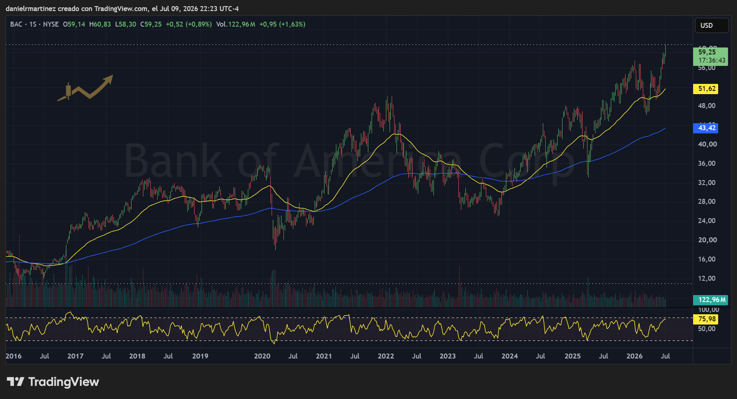Select the 1S interval in the legend

33,24
